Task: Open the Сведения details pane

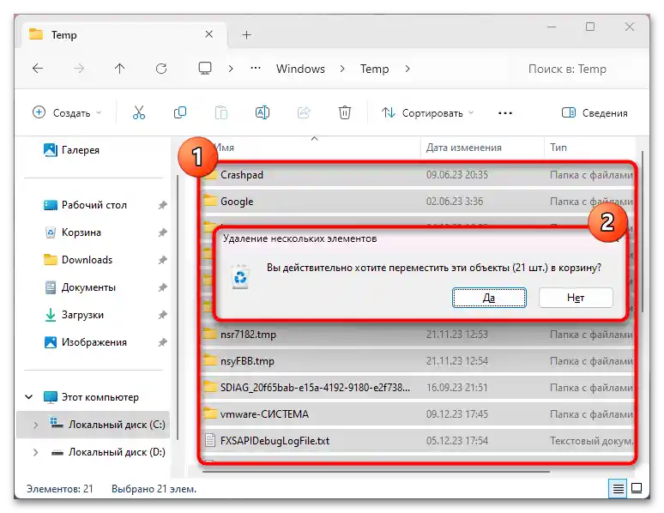Action: pos(595,112)
